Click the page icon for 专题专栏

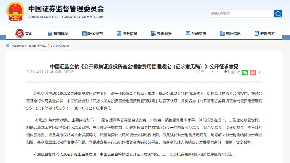point(256,34)
